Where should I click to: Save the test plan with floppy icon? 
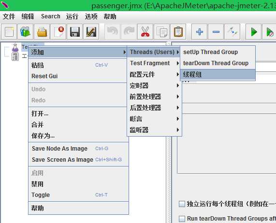click(75, 32)
